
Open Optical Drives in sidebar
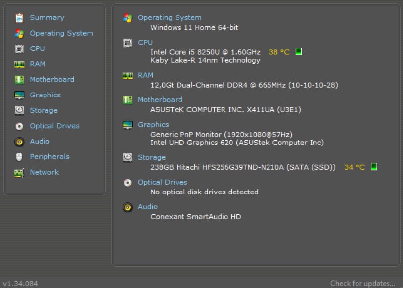click(x=54, y=126)
